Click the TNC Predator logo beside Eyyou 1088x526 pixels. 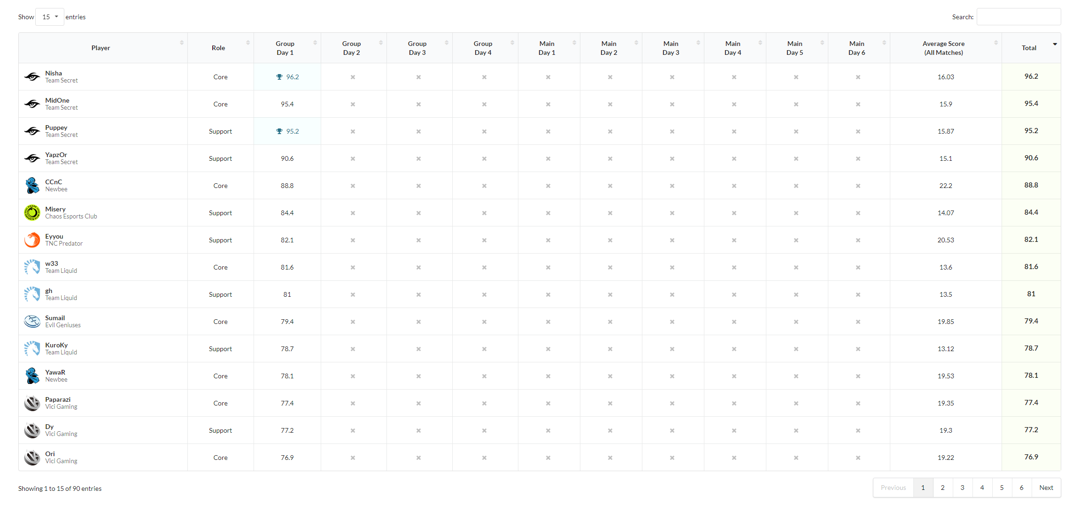[x=32, y=240]
